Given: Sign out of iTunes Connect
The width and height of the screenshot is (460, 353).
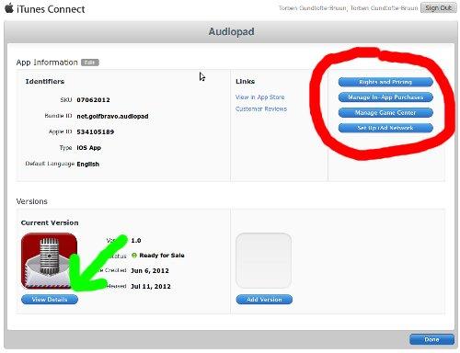Looking at the screenshot, I should 438,8.
